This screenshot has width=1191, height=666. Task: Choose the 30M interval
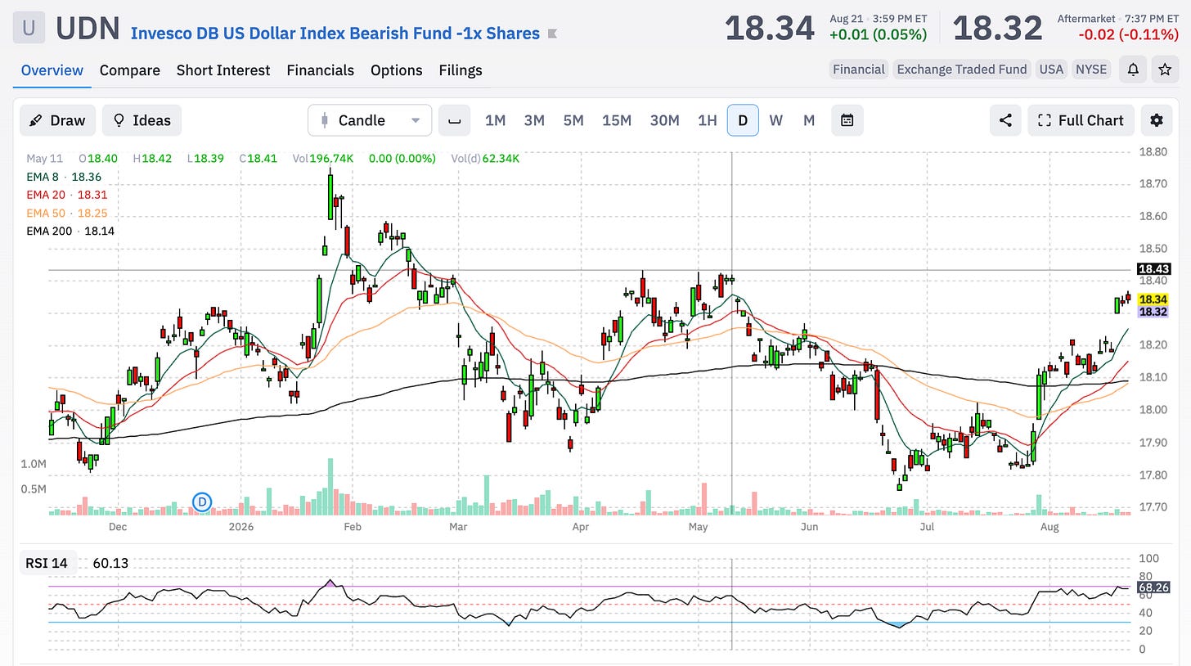[664, 120]
